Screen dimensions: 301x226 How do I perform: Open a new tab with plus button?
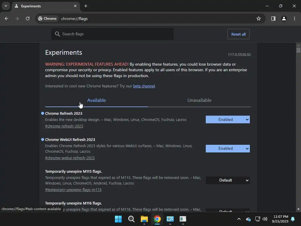point(86,6)
